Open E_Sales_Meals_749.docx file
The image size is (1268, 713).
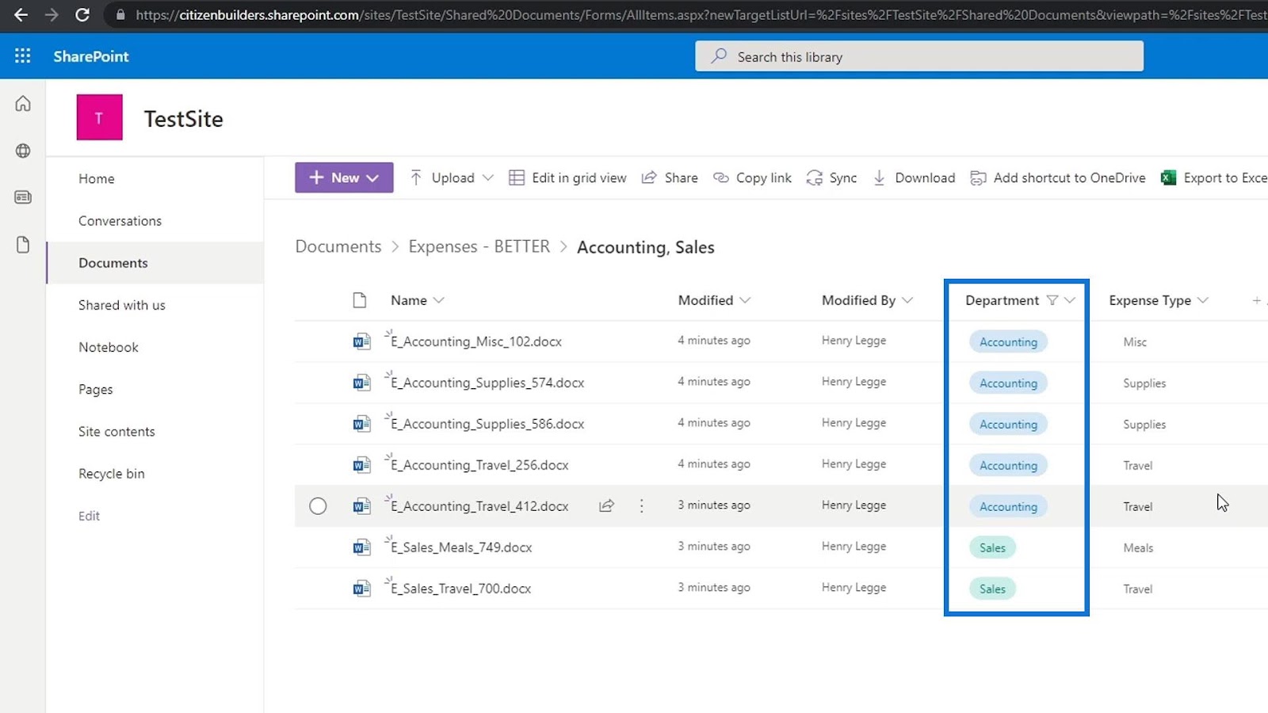coord(461,547)
